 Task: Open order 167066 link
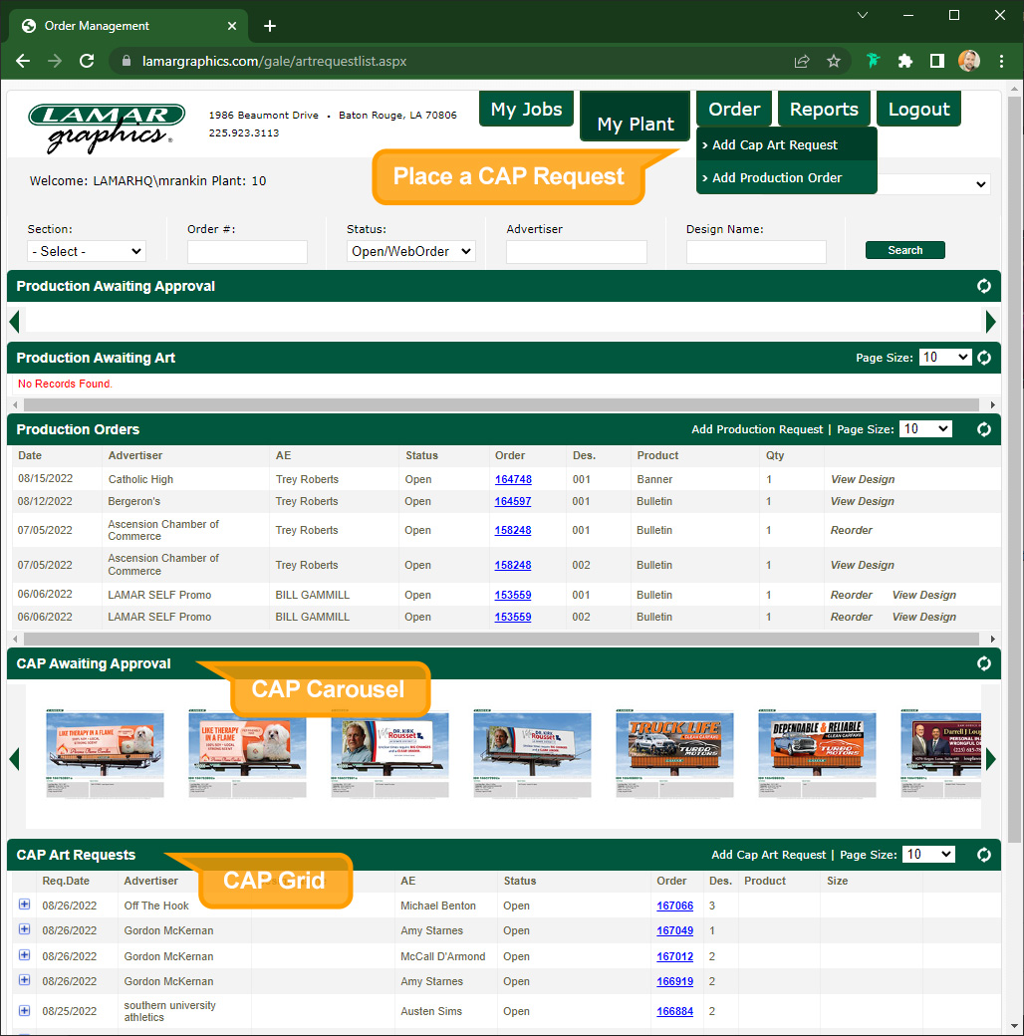(674, 906)
